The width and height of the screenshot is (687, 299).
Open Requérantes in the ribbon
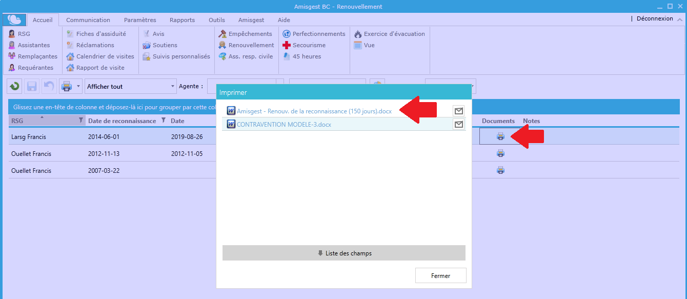pos(31,68)
